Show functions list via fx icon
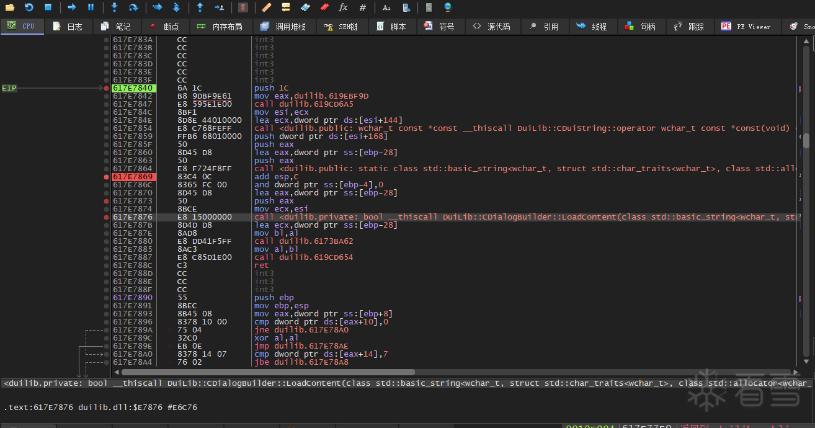 343,7
